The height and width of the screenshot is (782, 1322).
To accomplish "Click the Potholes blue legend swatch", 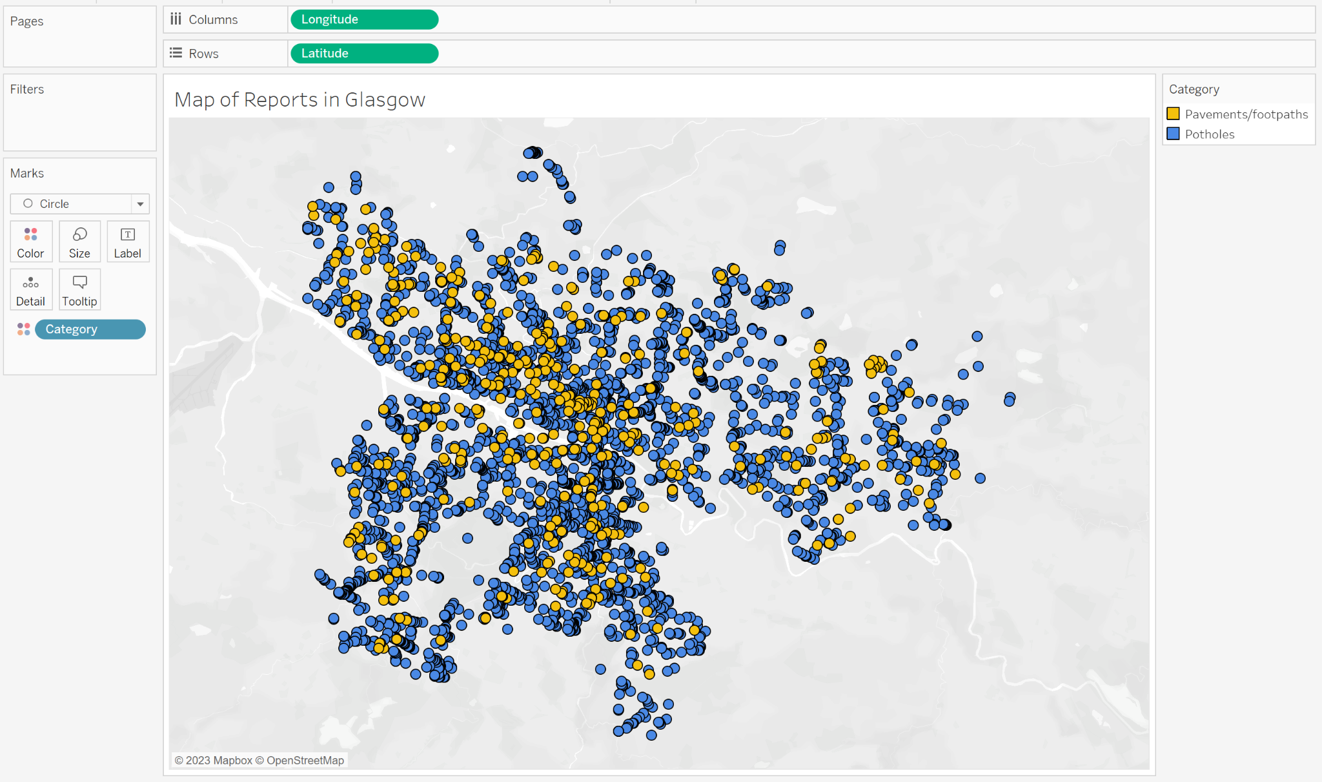I will point(1174,134).
